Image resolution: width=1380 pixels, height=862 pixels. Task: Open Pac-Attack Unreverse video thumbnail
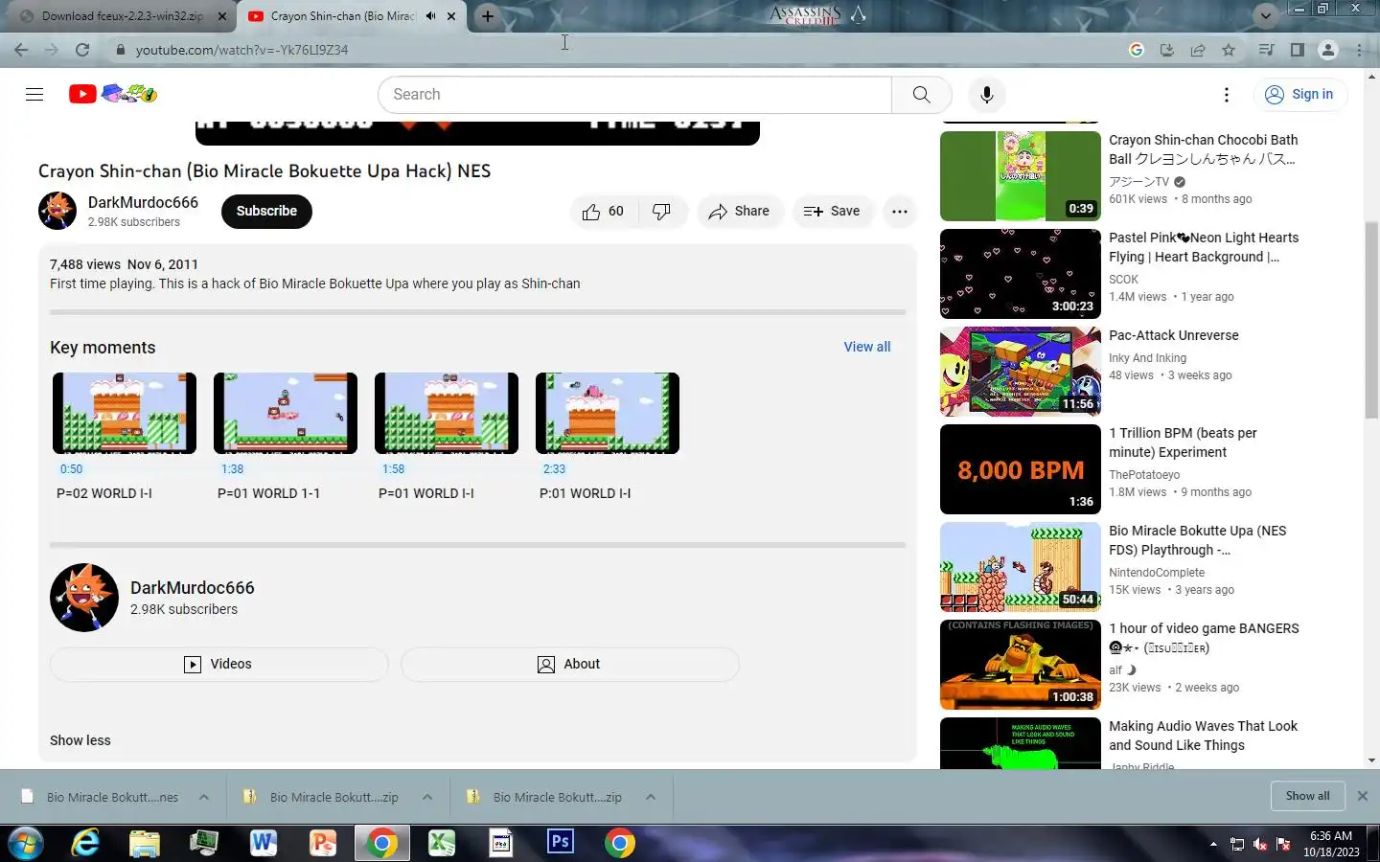tap(1021, 372)
